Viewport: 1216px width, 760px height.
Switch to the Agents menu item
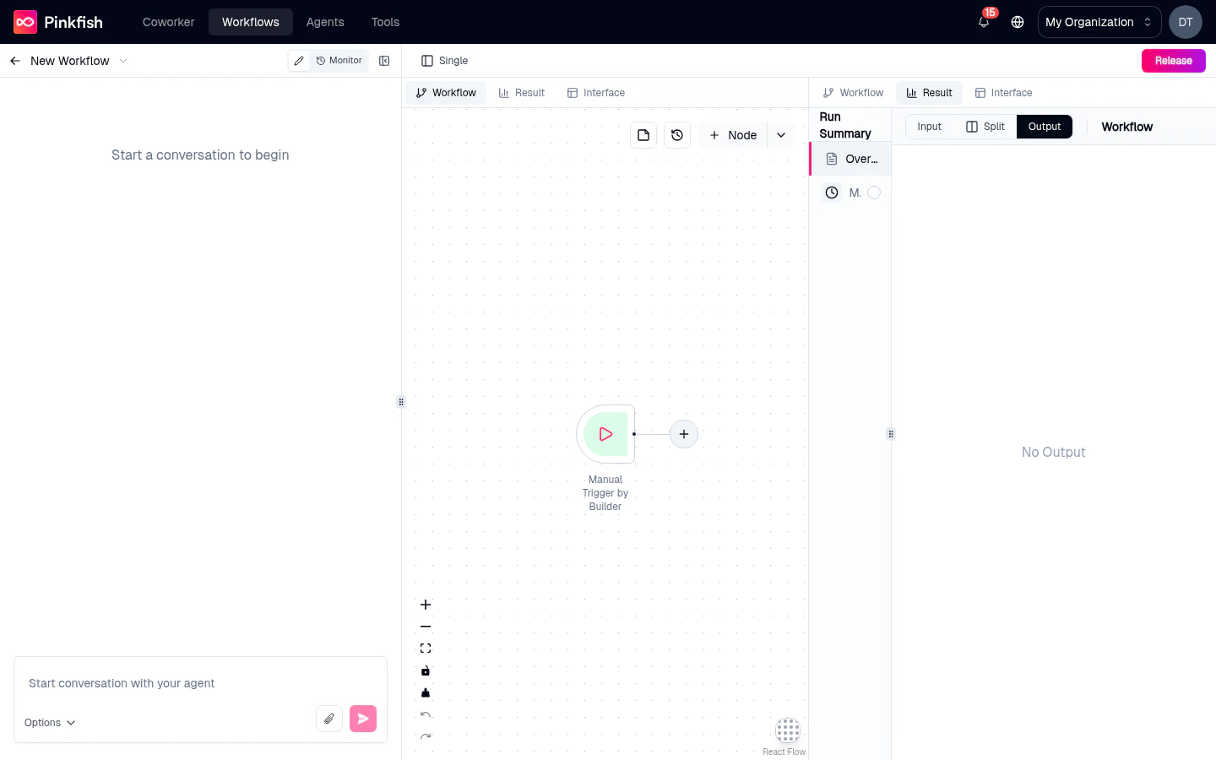[325, 22]
